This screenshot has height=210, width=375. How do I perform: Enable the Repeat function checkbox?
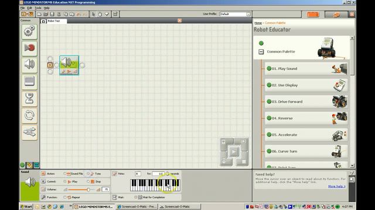(65, 197)
